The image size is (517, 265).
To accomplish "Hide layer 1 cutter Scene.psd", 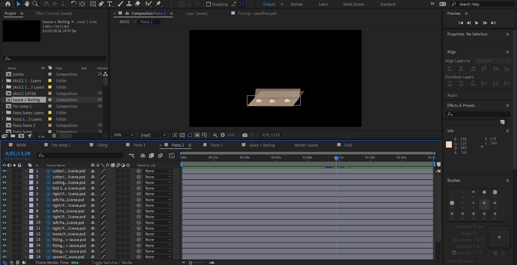I will click(4, 171).
